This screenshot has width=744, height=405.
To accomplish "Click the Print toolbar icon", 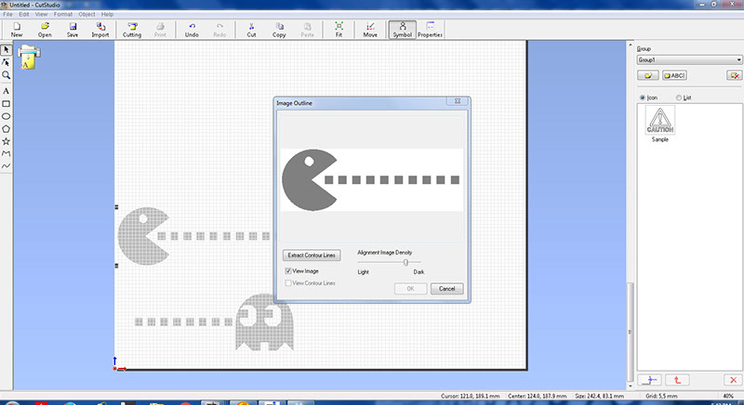I will (x=160, y=30).
